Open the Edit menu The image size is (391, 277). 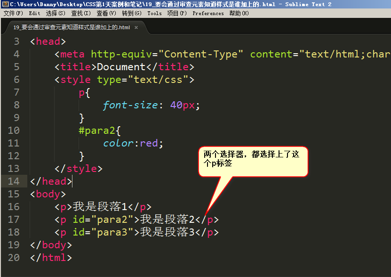click(34, 13)
